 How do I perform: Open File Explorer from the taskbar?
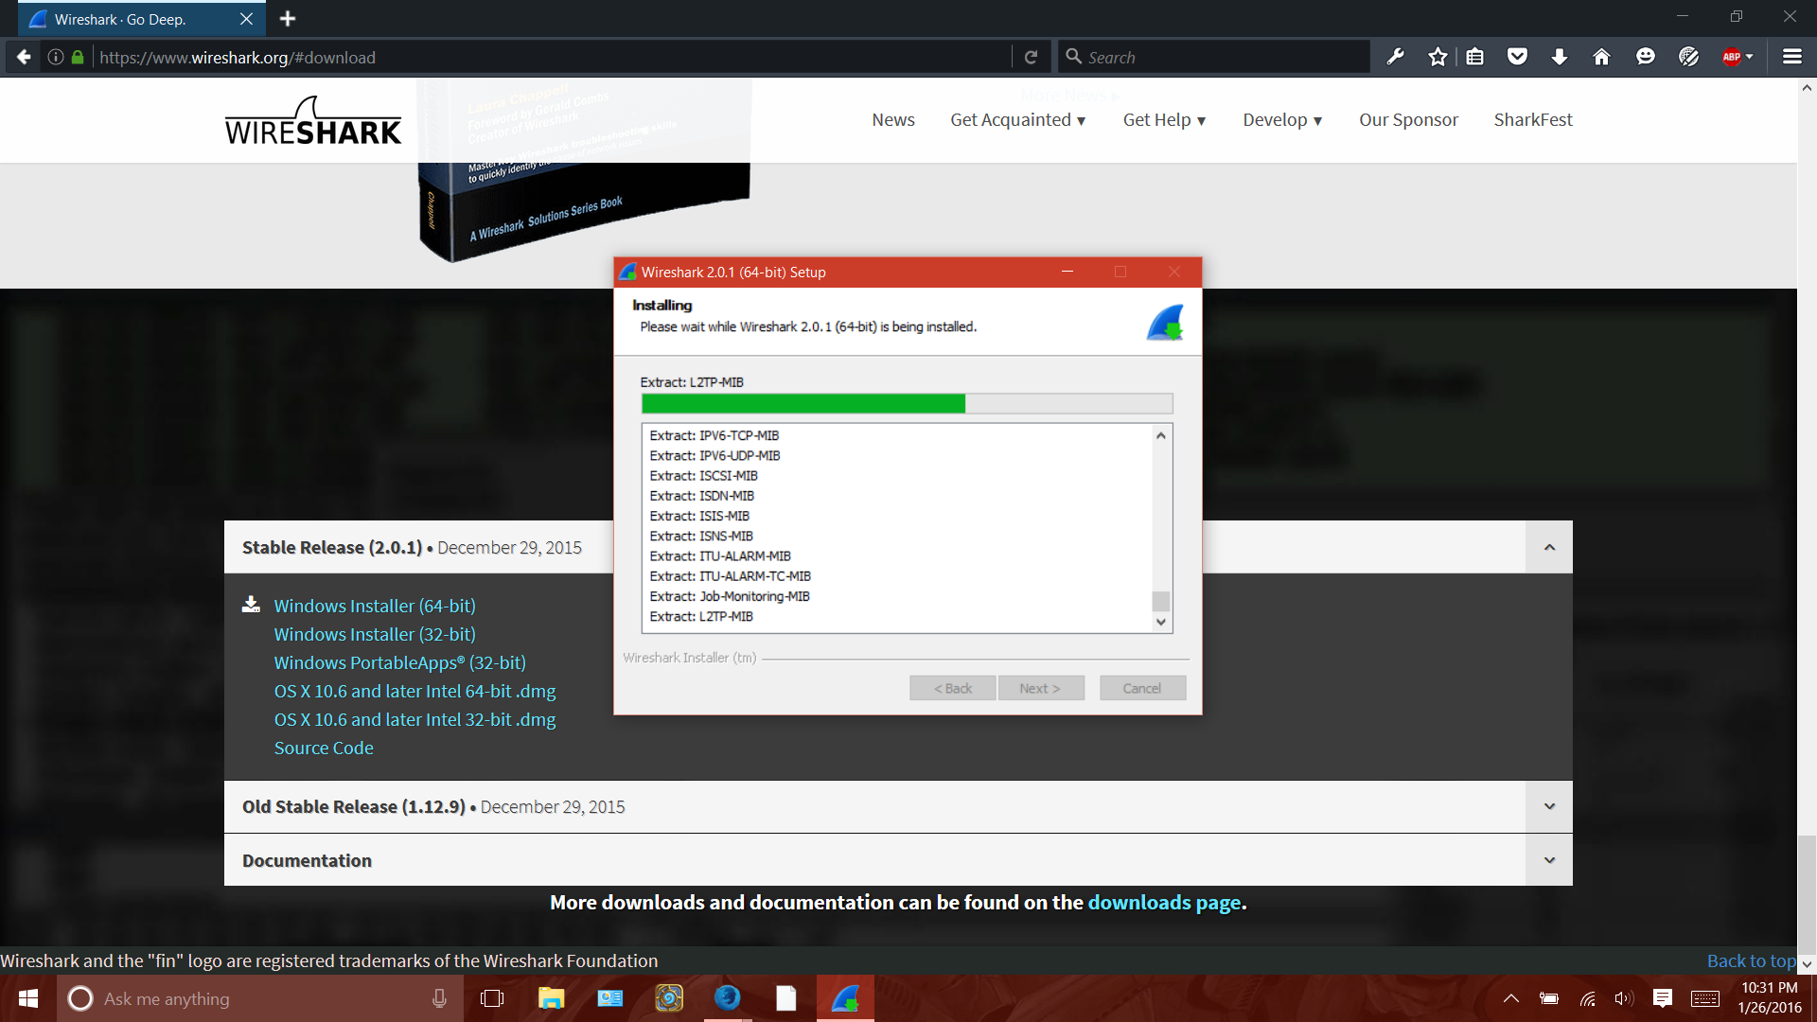click(551, 998)
